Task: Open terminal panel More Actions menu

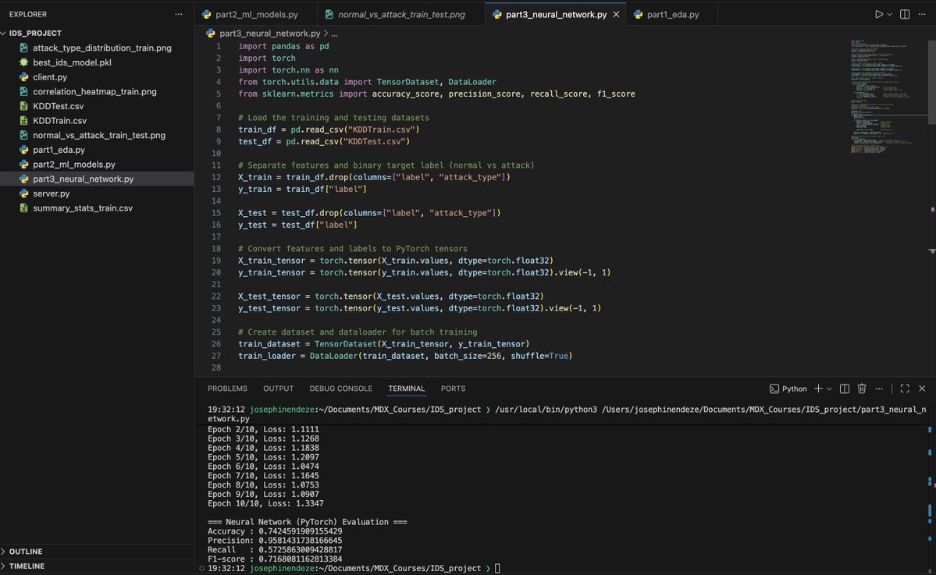Action: point(879,389)
